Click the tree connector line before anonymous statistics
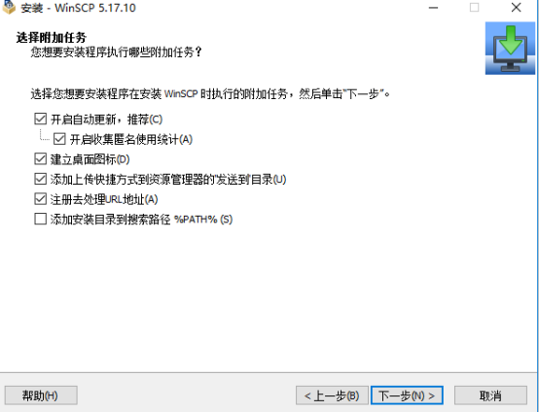This screenshot has width=539, height=412. (45, 135)
